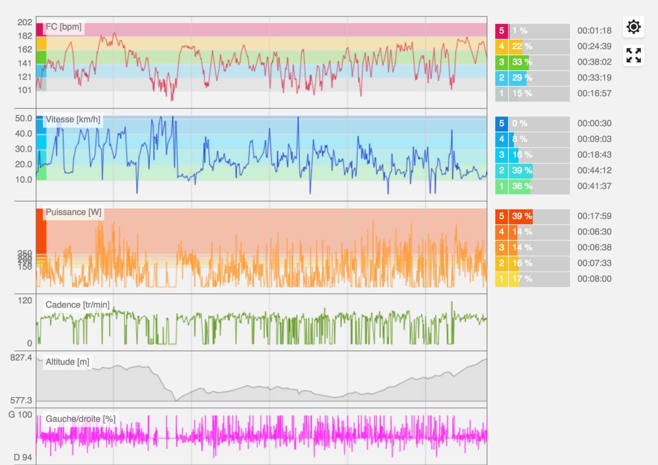
Task: Click power zone 3 time 00:06:38
Action: pos(594,248)
